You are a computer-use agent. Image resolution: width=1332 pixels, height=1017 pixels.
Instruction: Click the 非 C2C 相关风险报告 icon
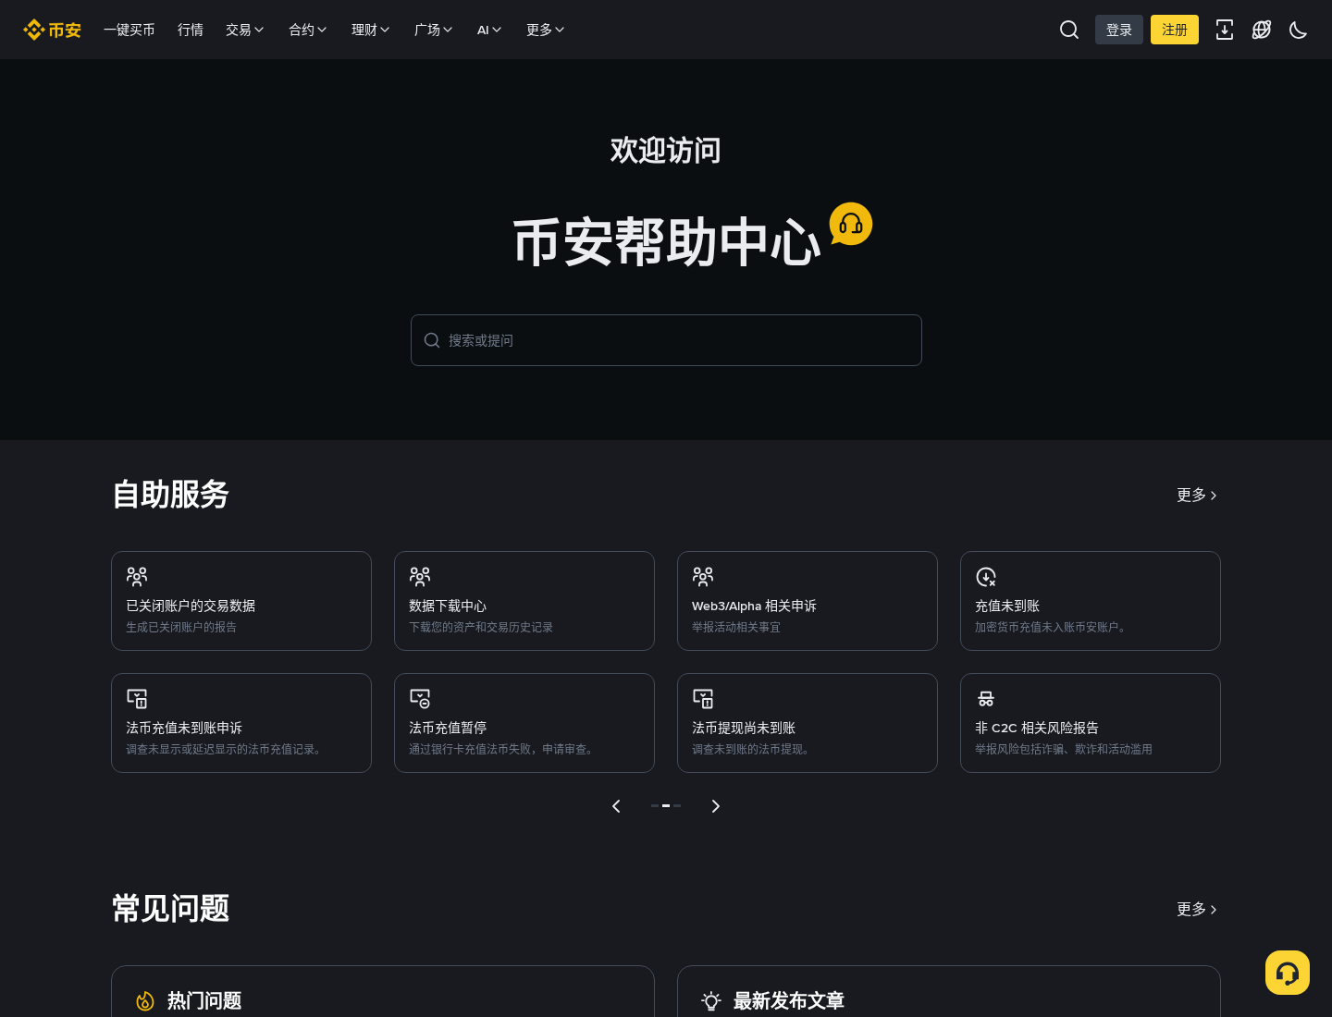pos(986,699)
